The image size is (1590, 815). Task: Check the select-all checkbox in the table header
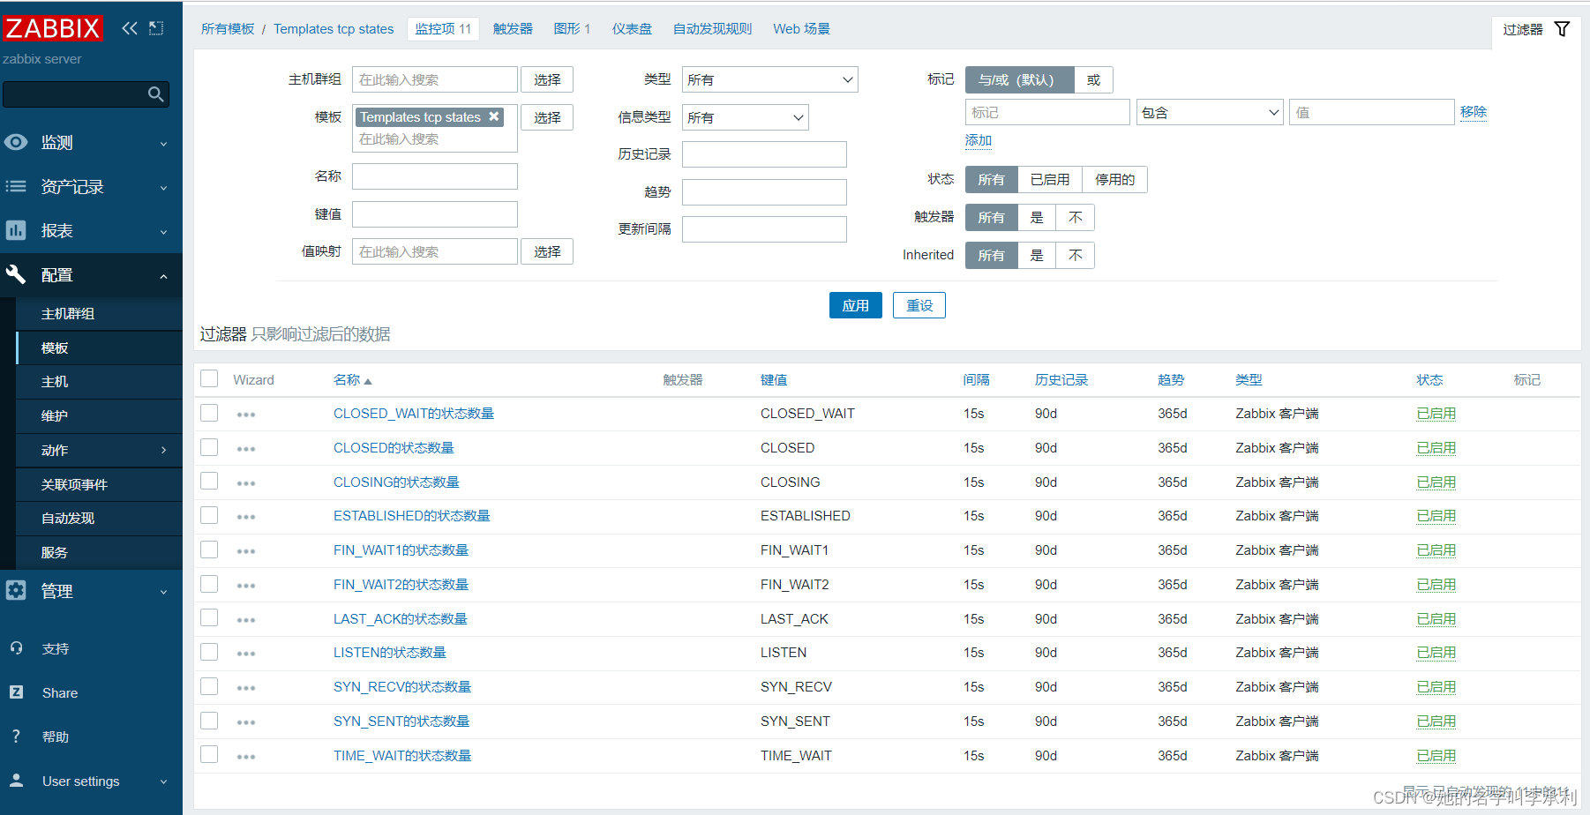(209, 378)
